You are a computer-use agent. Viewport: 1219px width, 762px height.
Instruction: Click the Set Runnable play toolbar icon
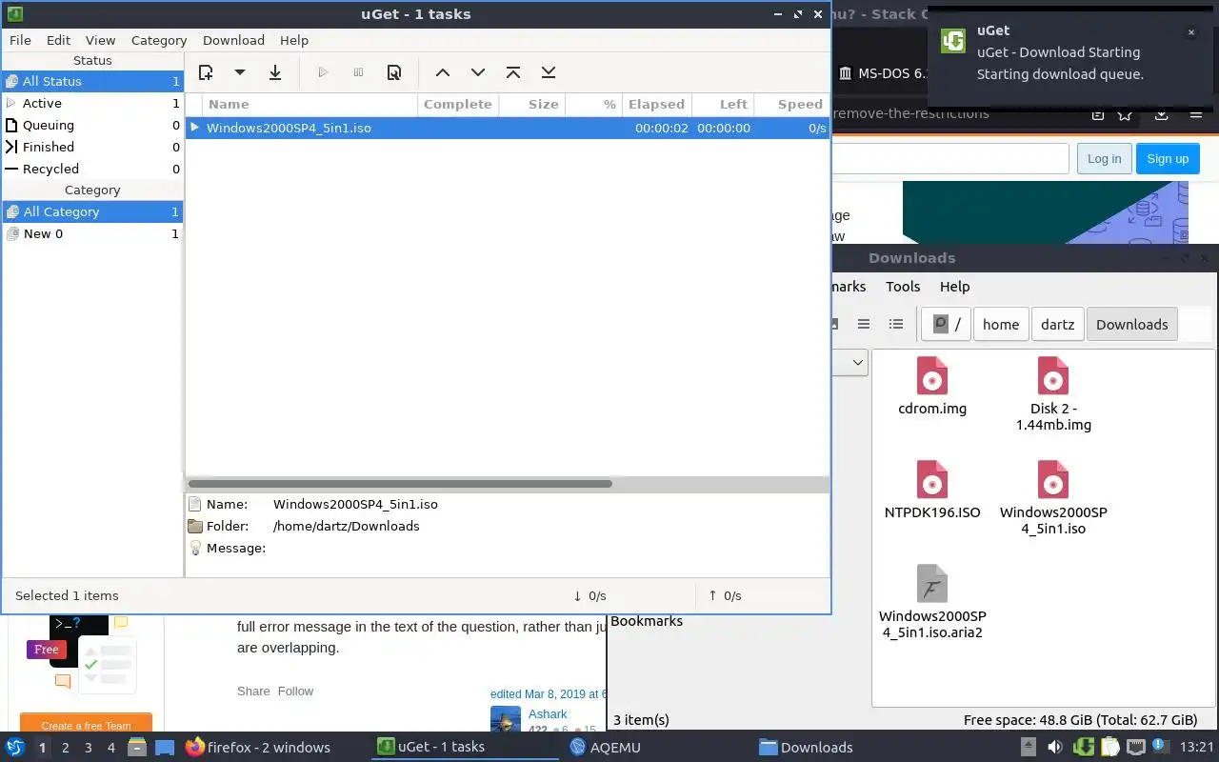[323, 72]
